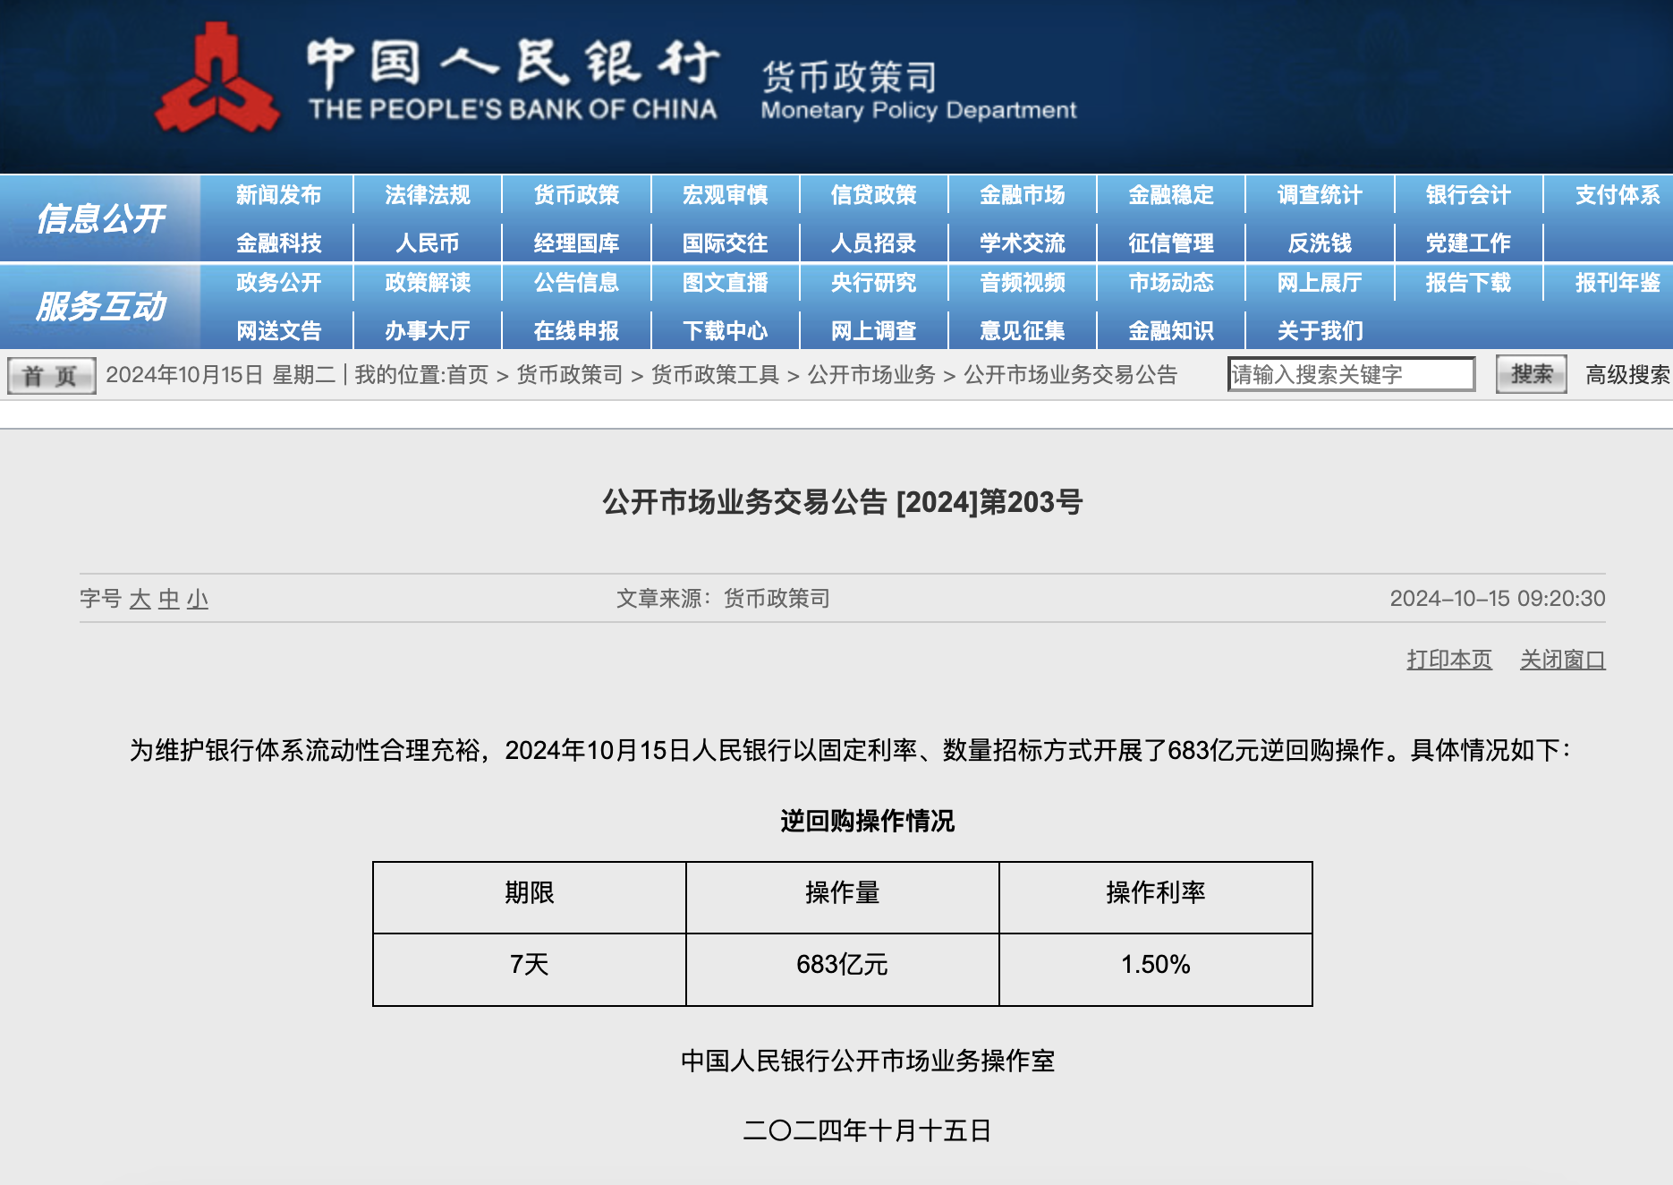
Task: Open the 新闻发布 menu item
Action: 278,195
